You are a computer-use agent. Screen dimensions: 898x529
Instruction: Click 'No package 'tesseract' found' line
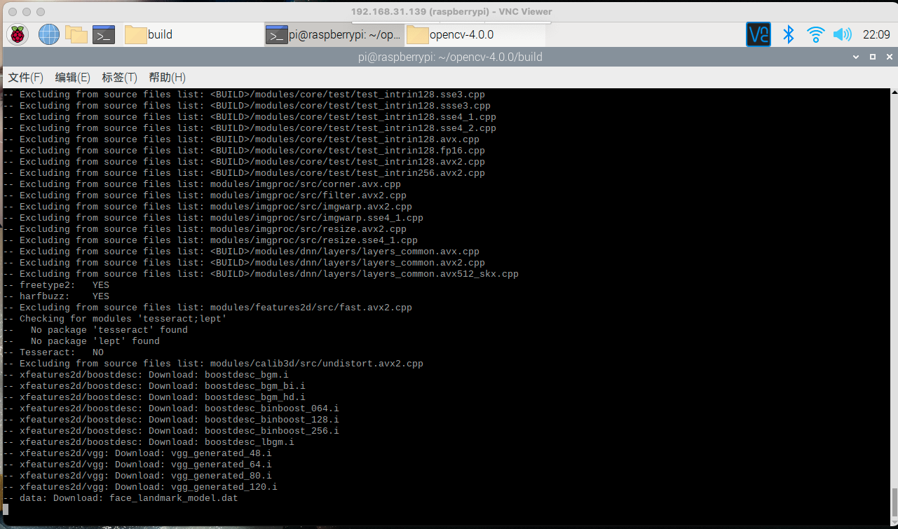[x=95, y=330]
